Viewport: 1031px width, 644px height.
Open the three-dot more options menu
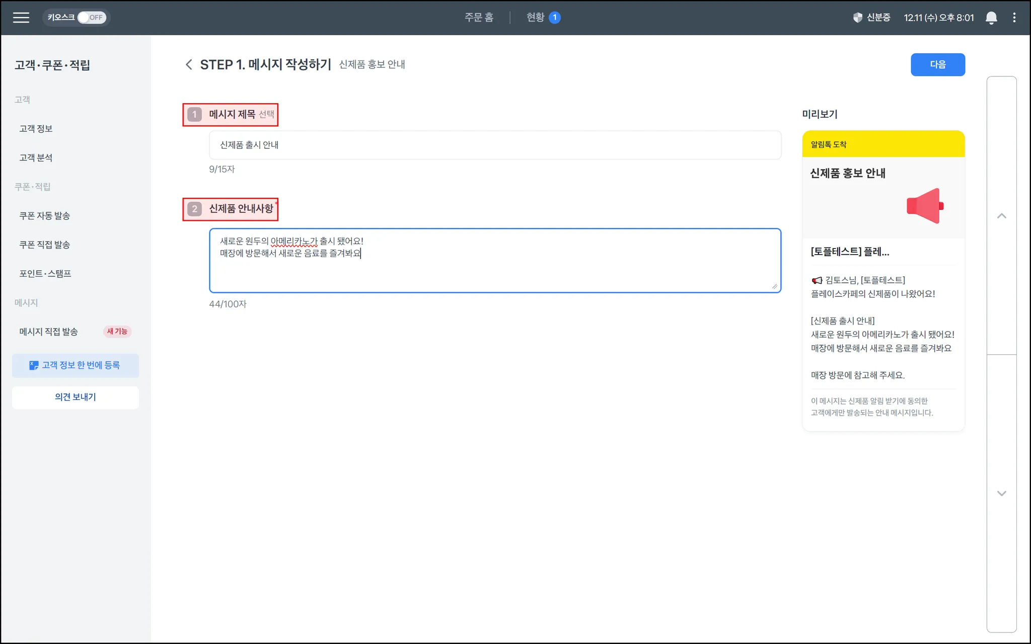pos(1014,18)
